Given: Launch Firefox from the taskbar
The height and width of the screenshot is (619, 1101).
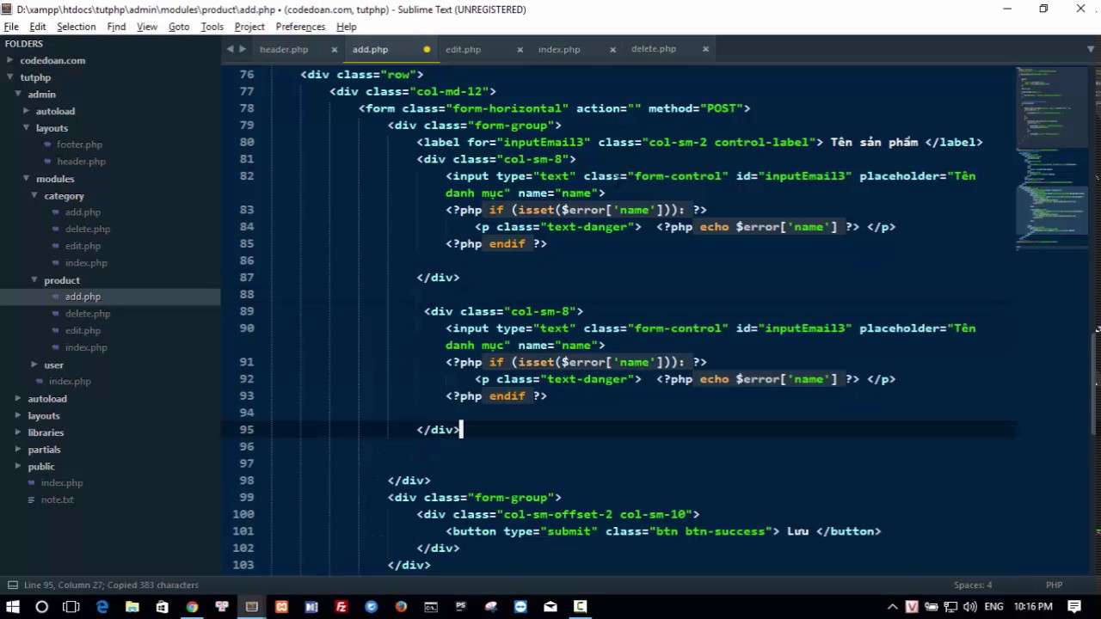Looking at the screenshot, I should click(x=401, y=607).
